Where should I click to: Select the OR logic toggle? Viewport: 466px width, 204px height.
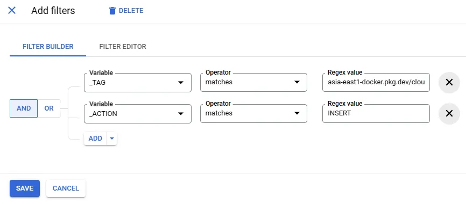(49, 108)
